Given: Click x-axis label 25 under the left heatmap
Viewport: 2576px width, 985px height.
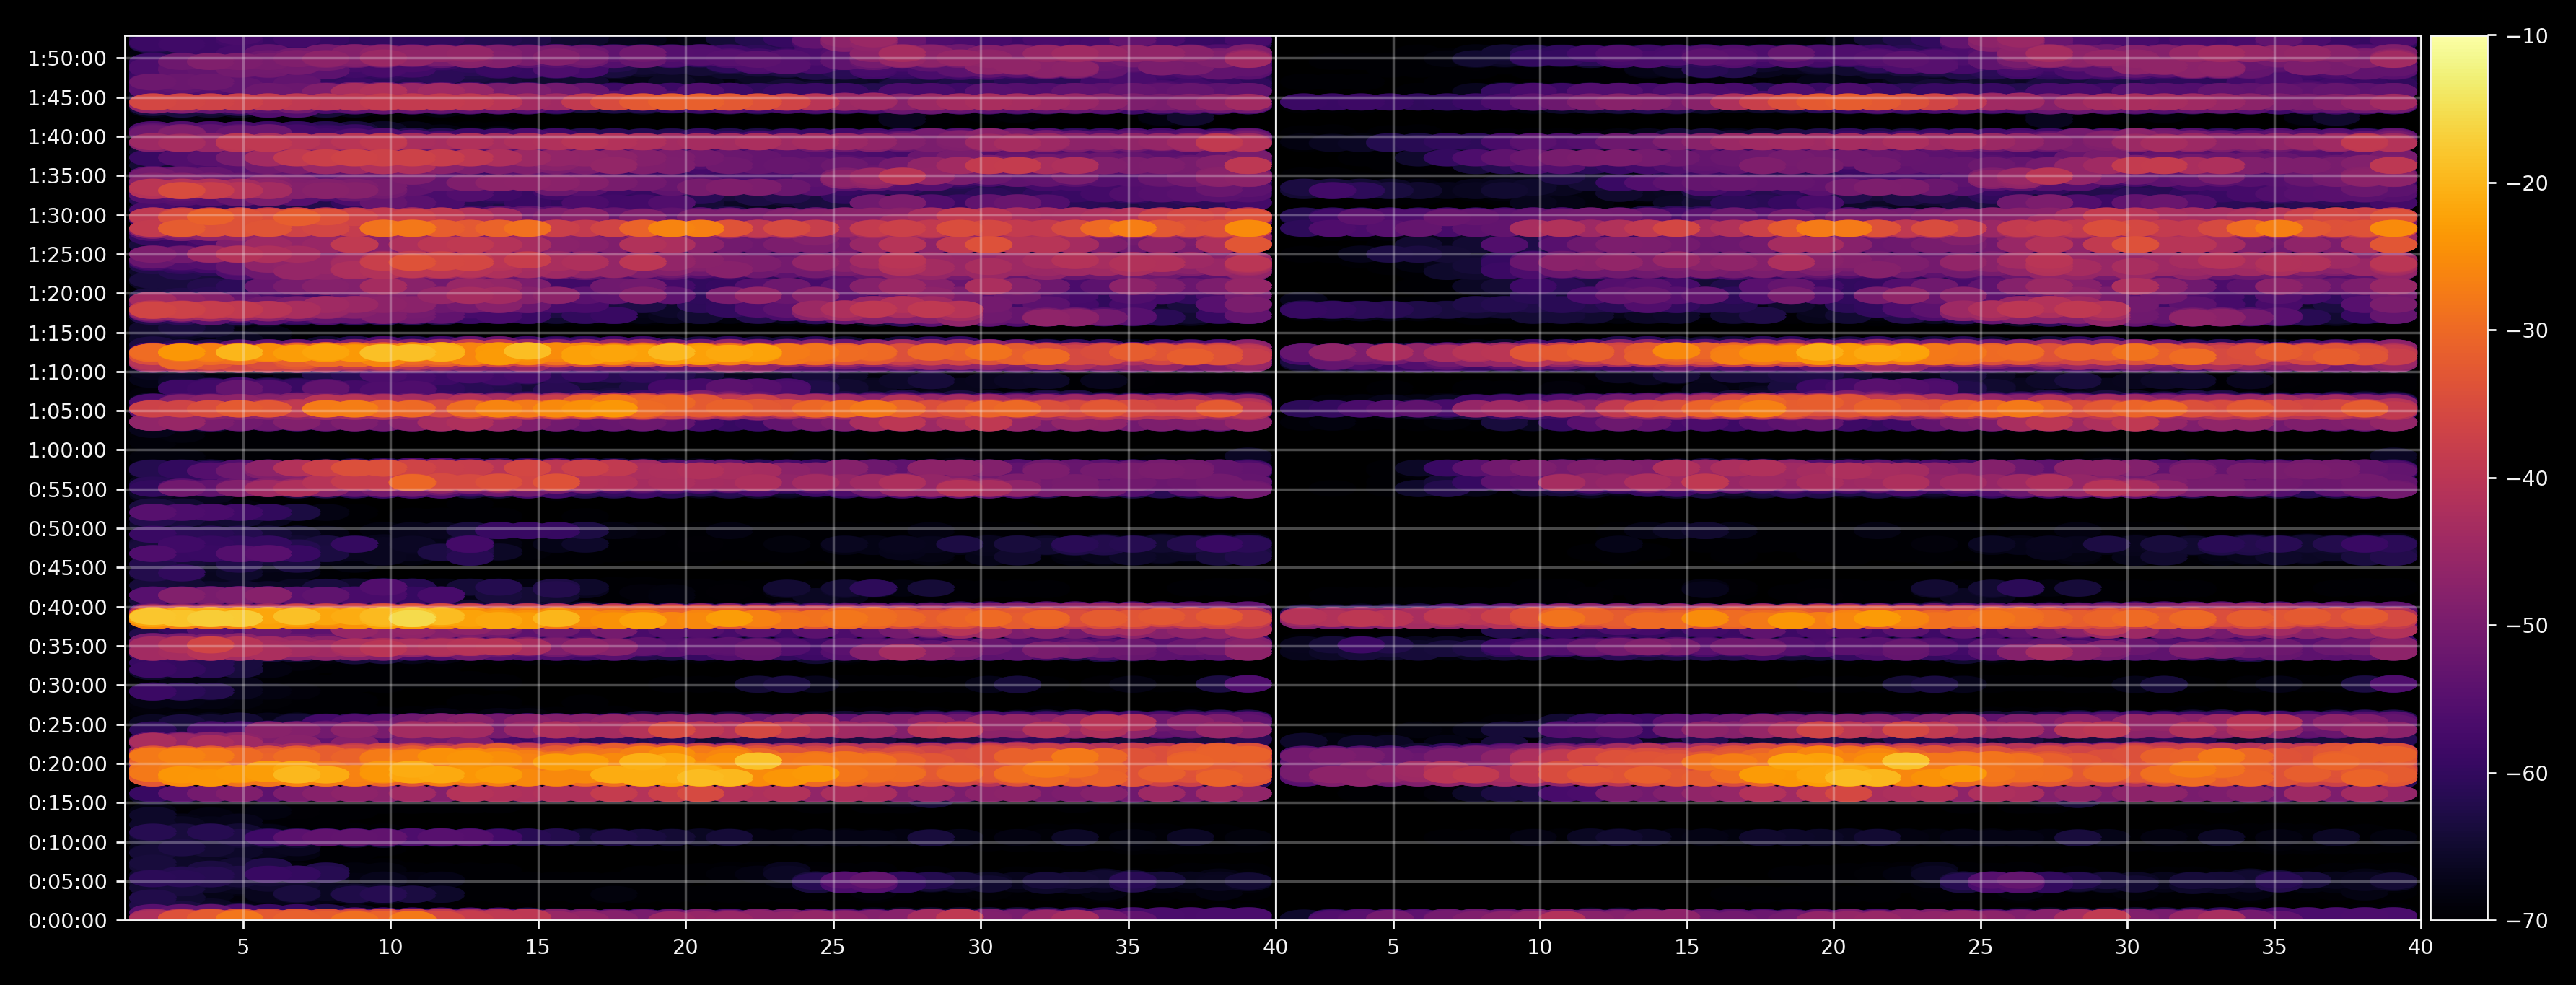Looking at the screenshot, I should 833,947.
